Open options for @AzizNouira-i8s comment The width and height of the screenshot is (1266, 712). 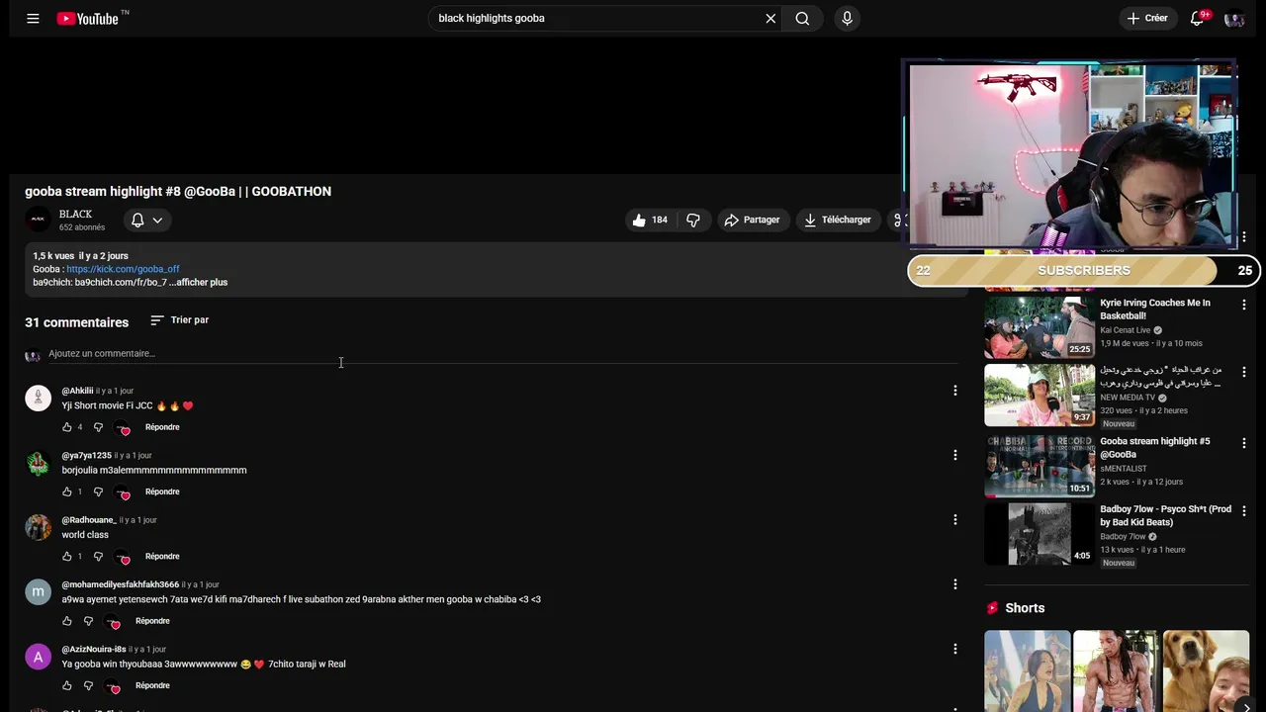(954, 649)
